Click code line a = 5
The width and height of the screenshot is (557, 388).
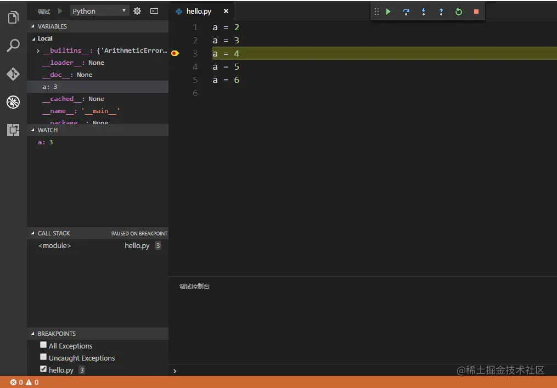(x=226, y=67)
